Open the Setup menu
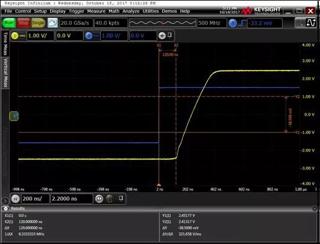320x244 pixels. click(x=40, y=11)
